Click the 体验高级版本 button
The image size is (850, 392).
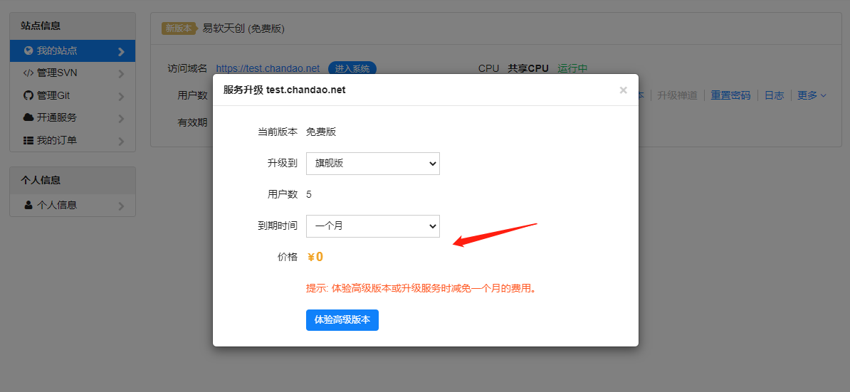[342, 320]
